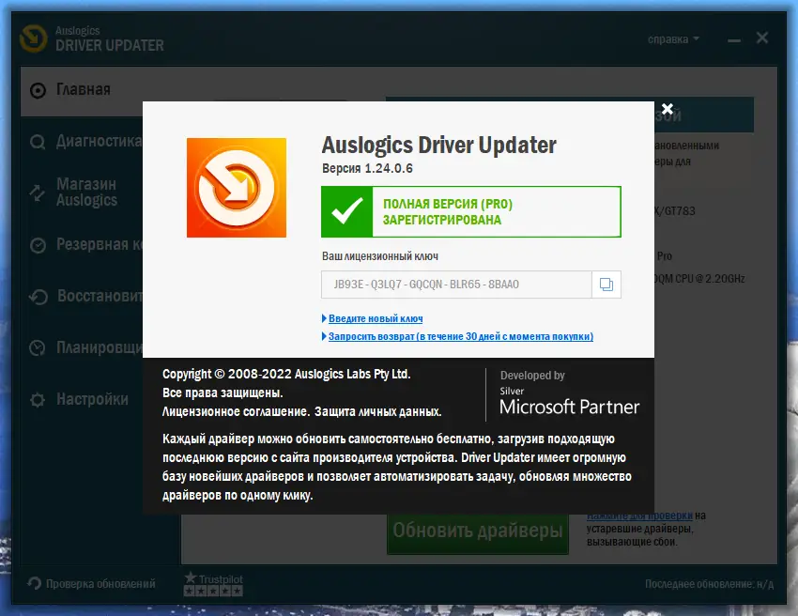Select the Диагностика magnifier icon in sidebar
The image size is (798, 616).
[x=38, y=143]
